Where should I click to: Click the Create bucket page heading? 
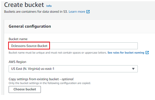pos(24,5)
